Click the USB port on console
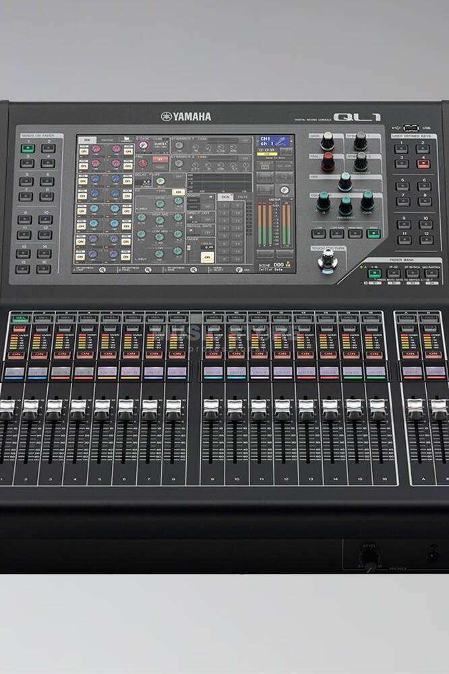Image resolution: width=449 pixels, height=674 pixels. coord(411,128)
